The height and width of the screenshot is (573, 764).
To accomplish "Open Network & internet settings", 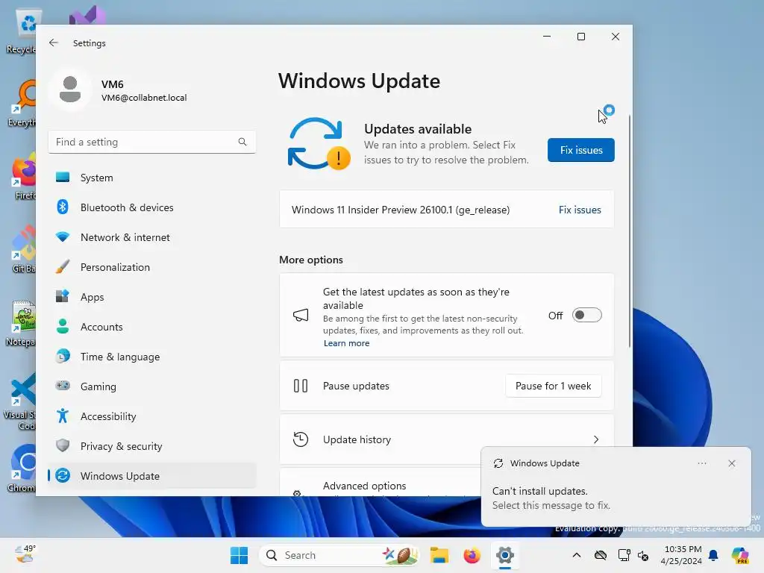I will pyautogui.click(x=152, y=237).
